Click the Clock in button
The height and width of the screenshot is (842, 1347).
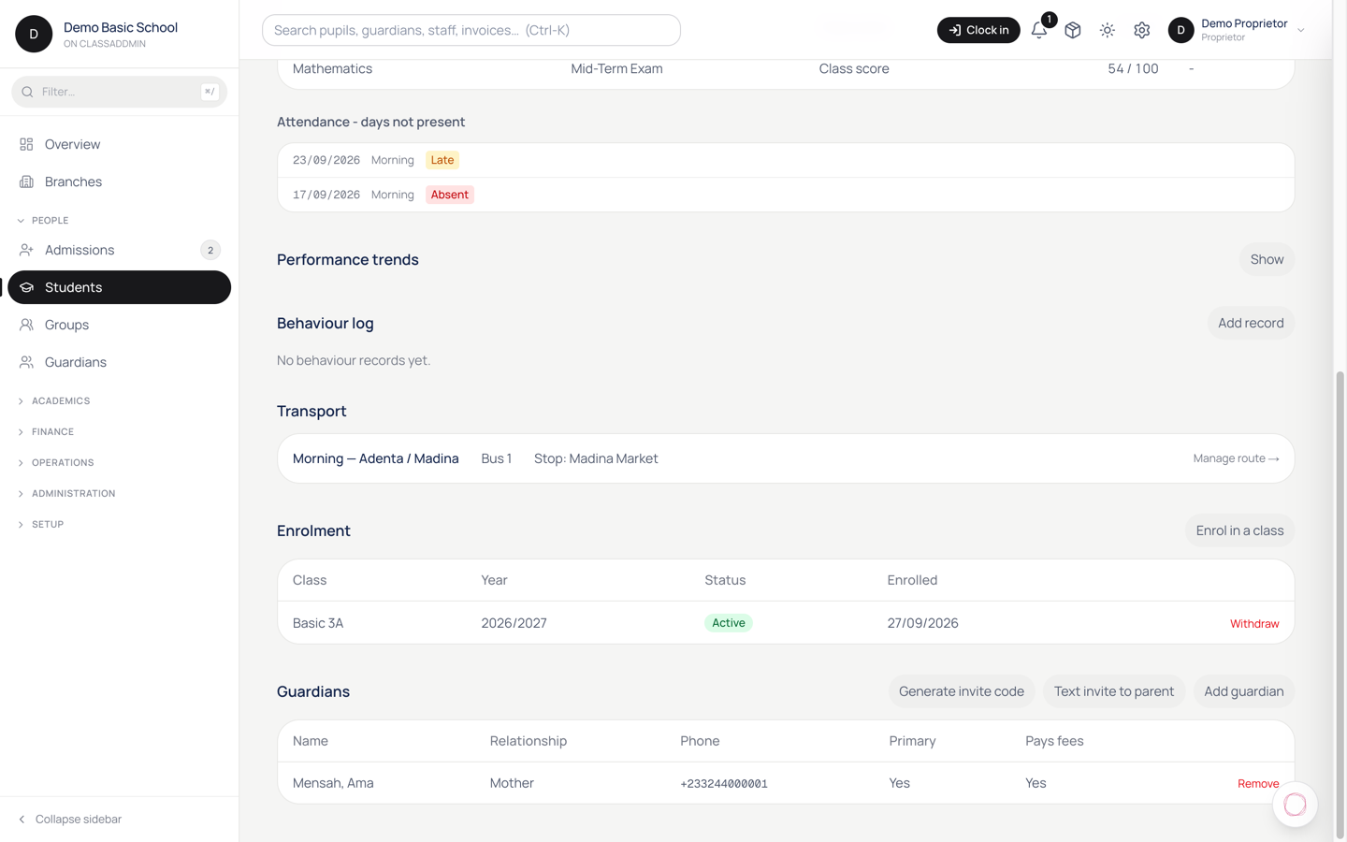[978, 30]
